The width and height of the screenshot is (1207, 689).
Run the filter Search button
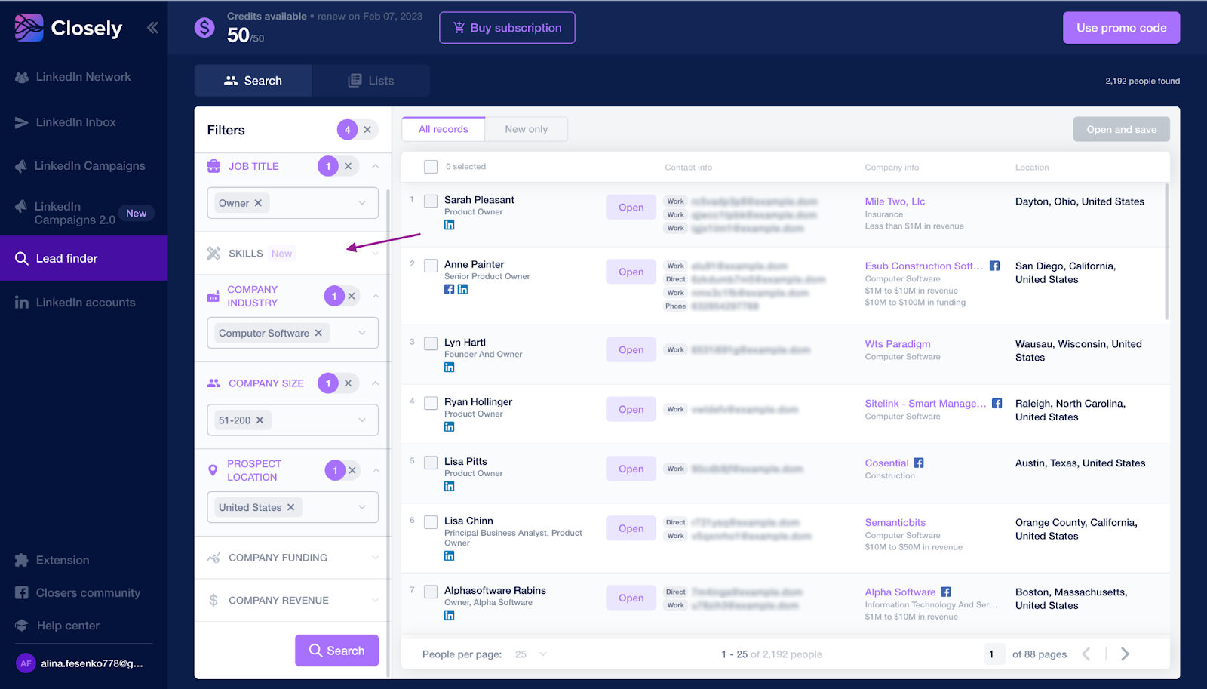[336, 651]
